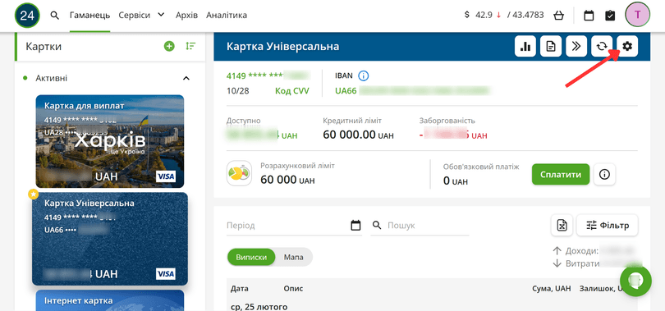Select the Інтернет картка card
The width and height of the screenshot is (665, 311).
[x=109, y=300]
